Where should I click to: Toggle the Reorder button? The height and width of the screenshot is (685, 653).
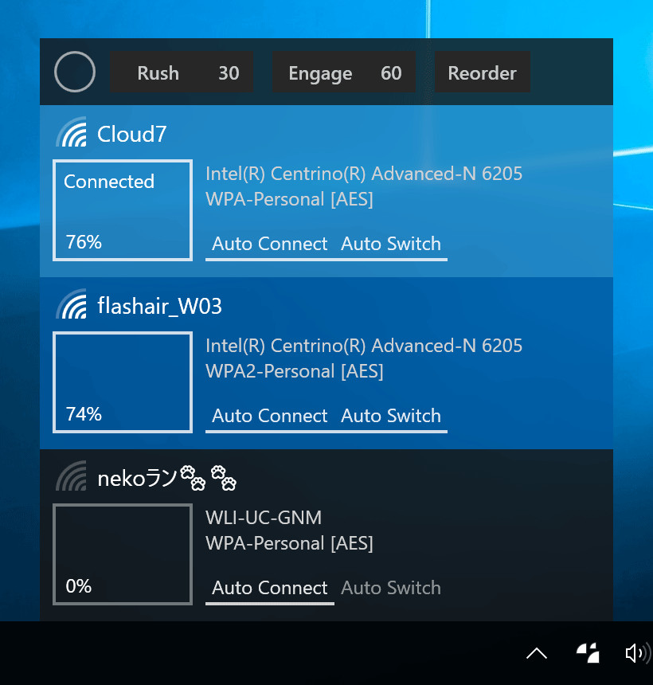coord(483,72)
